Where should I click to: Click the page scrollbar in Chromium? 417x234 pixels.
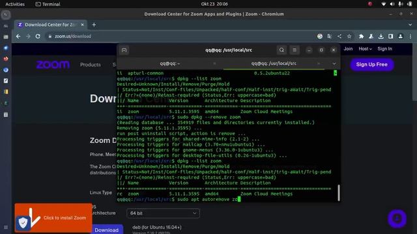click(x=414, y=73)
